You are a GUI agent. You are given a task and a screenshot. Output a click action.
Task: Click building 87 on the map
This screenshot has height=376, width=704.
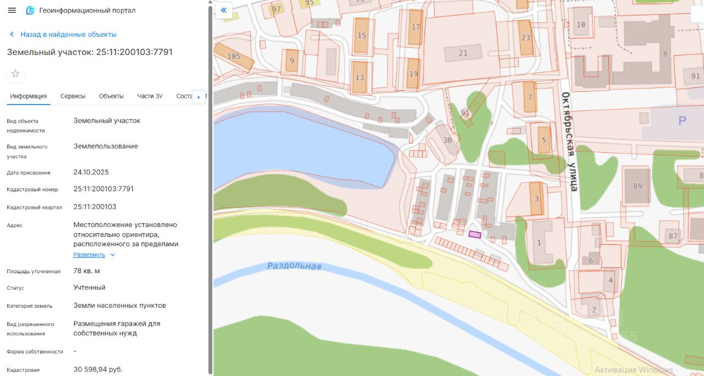coord(673,236)
